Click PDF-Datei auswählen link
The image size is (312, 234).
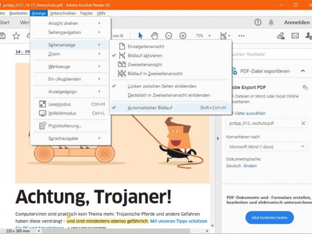[x=248, y=113]
